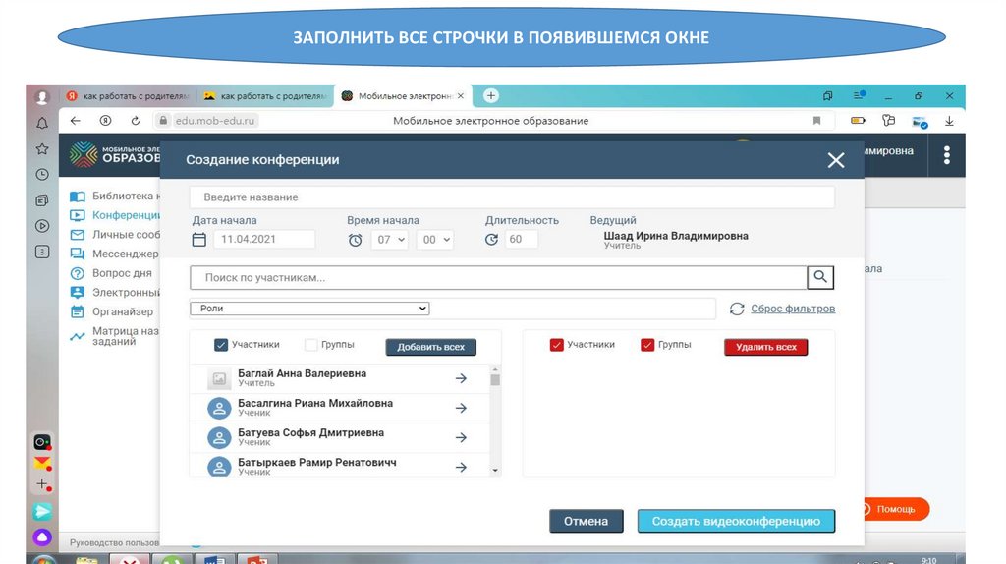This screenshot has height=564, width=1006.
Task: Open Конференции in the left sidebar
Action: tap(125, 215)
